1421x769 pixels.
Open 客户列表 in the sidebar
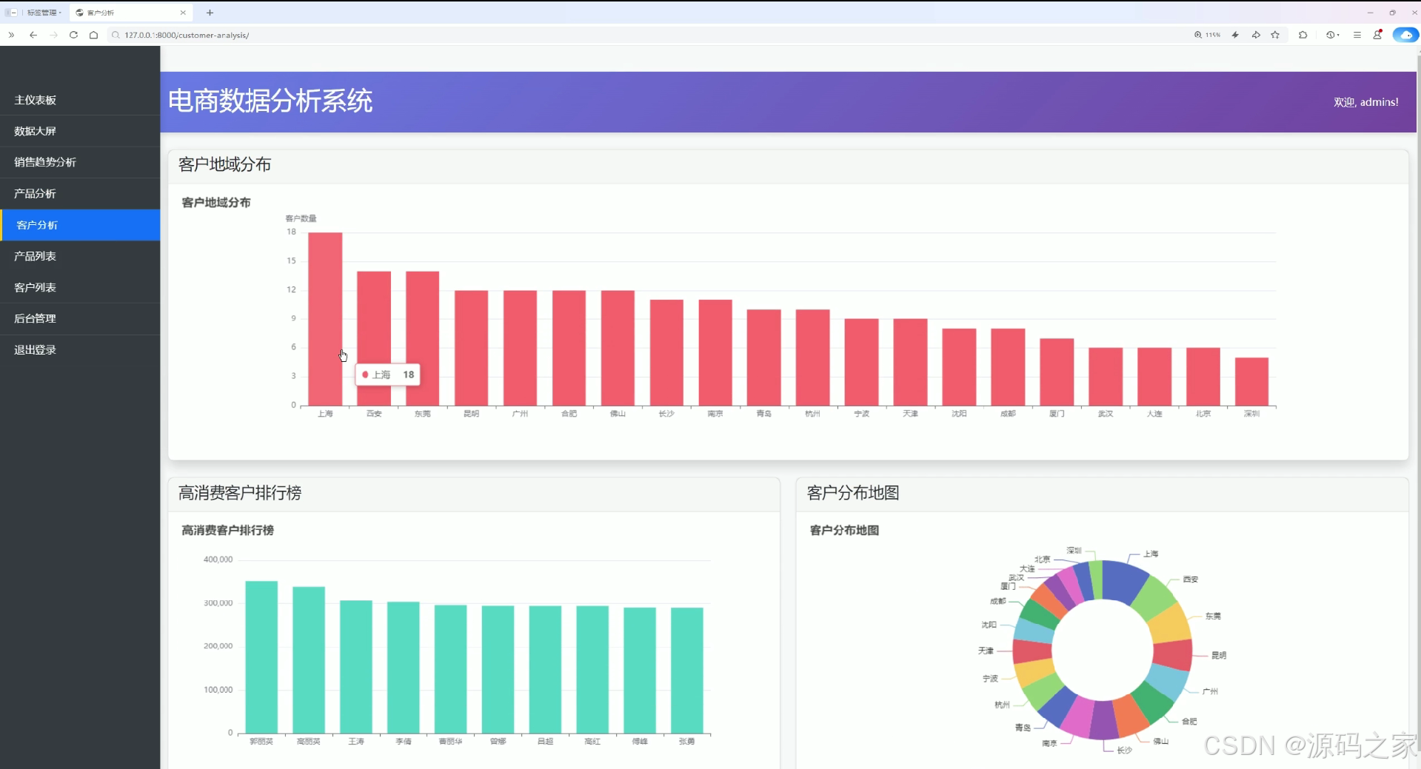pyautogui.click(x=80, y=287)
